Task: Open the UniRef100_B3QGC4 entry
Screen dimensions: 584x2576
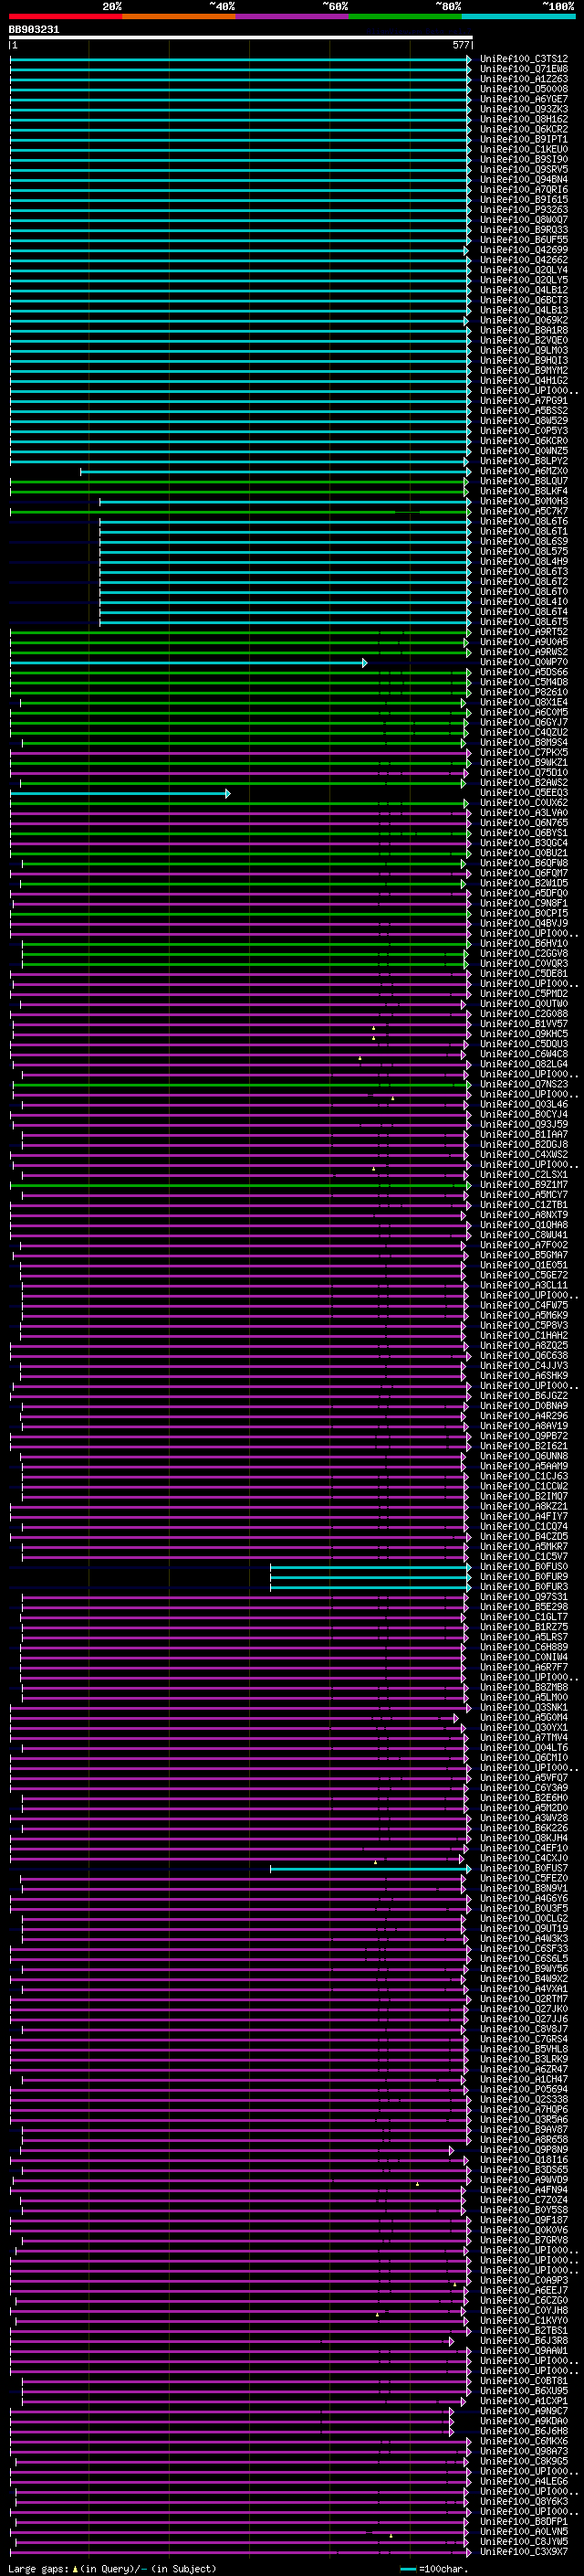Action: pos(524,843)
